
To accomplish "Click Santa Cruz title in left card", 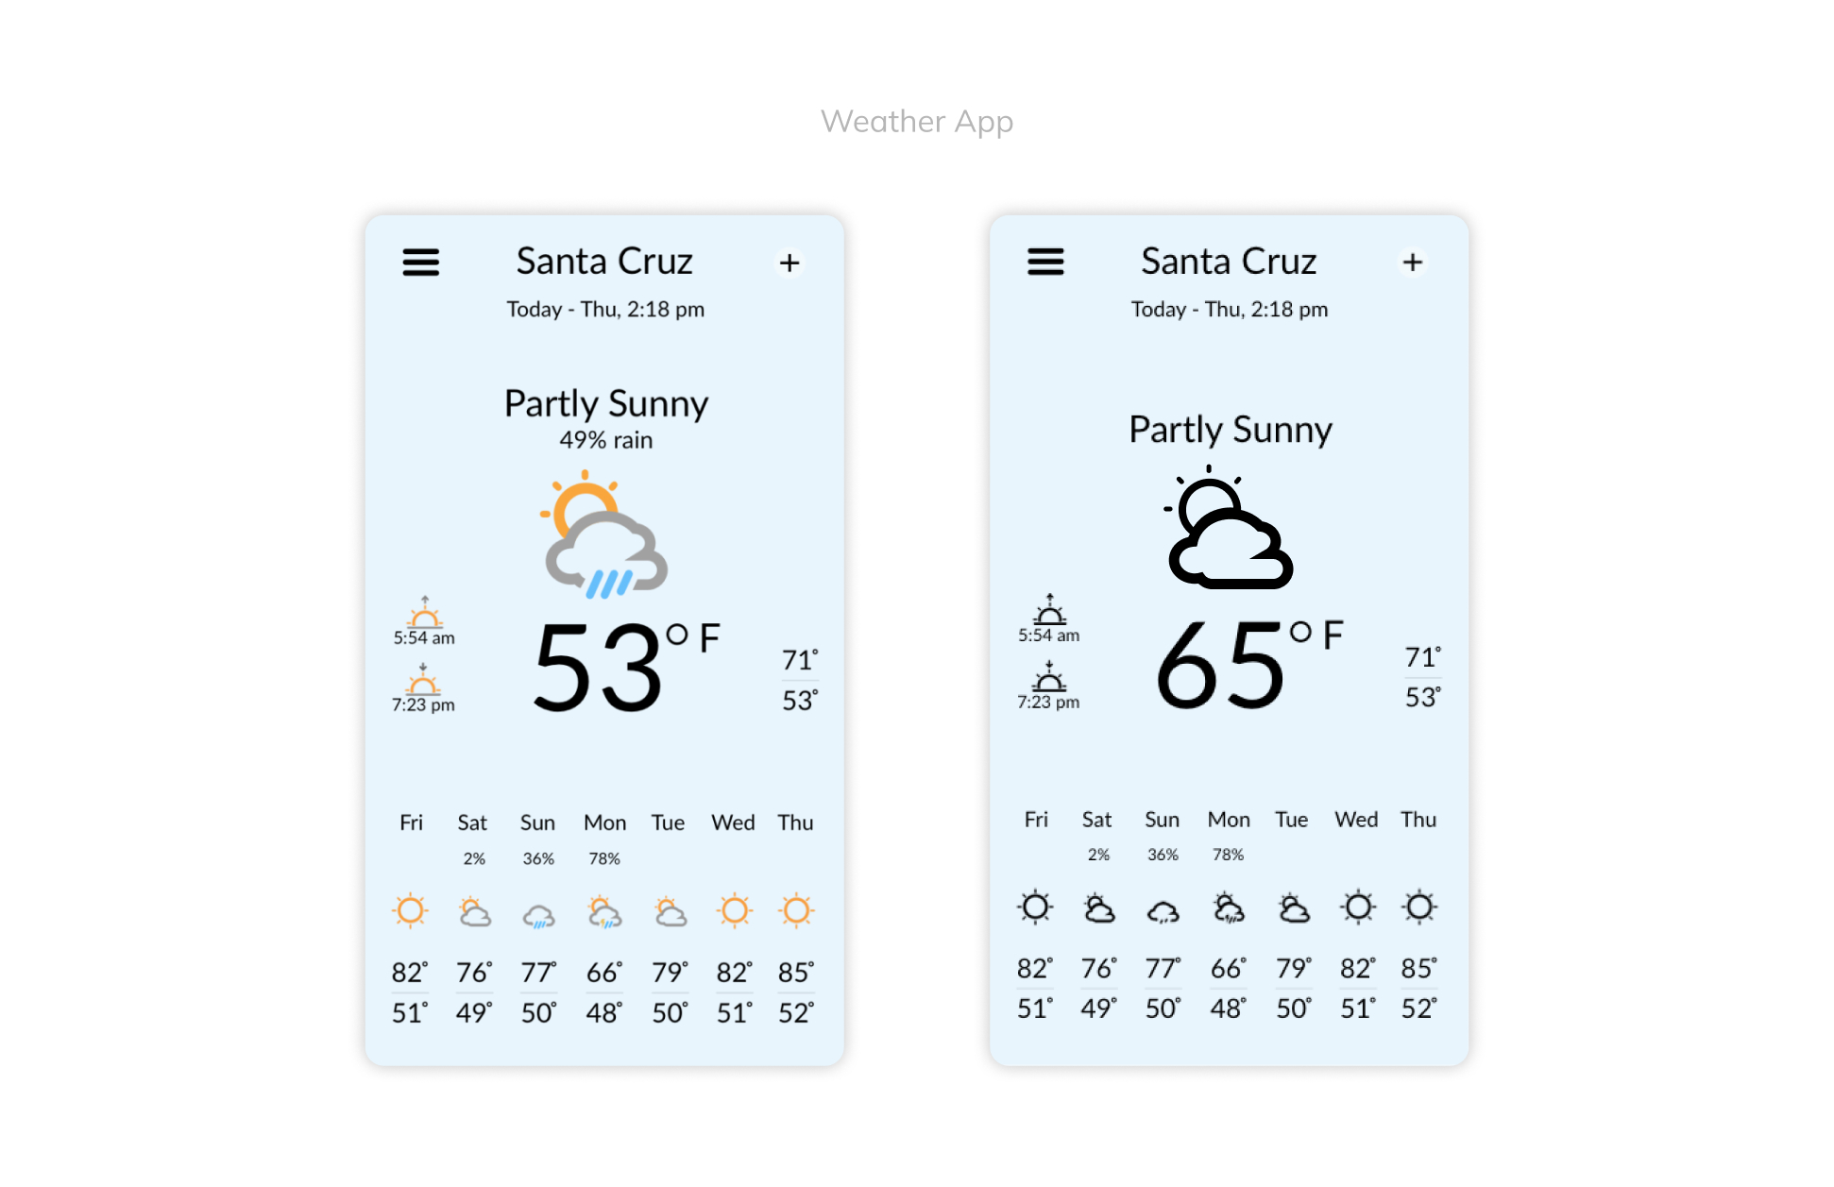I will coord(604,262).
